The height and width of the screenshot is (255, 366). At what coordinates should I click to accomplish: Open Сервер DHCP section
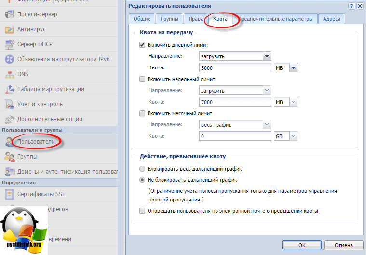59,44
